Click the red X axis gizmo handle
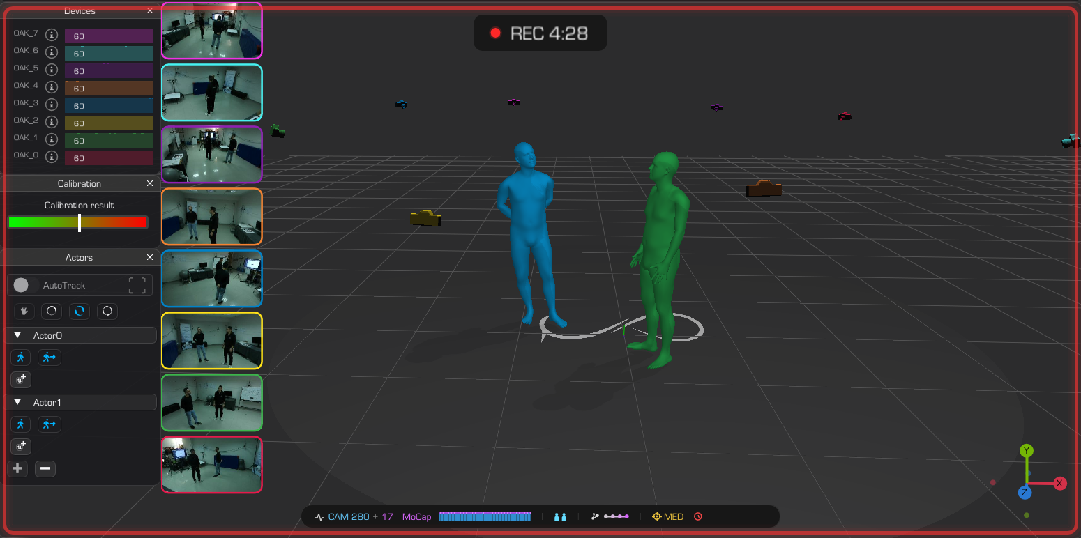 1060,484
